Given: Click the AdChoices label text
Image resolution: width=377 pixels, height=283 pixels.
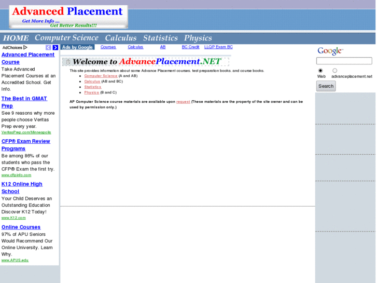Looking at the screenshot, I should point(12,48).
